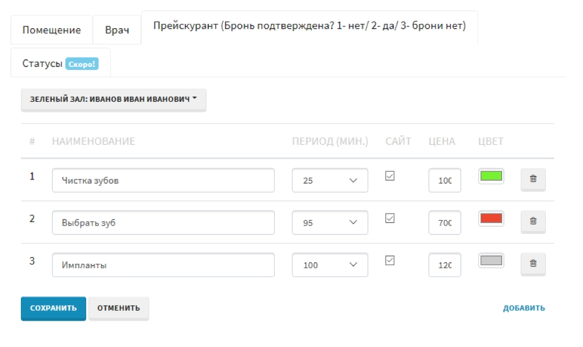Viewport: 583px width, 347px height.
Task: Open Зеленый зал: Иванов Иван Иванович dropdown
Action: click(114, 99)
